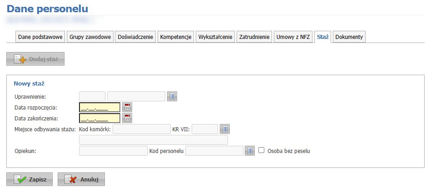Click the Kod komórki input field

pyautogui.click(x=141, y=129)
